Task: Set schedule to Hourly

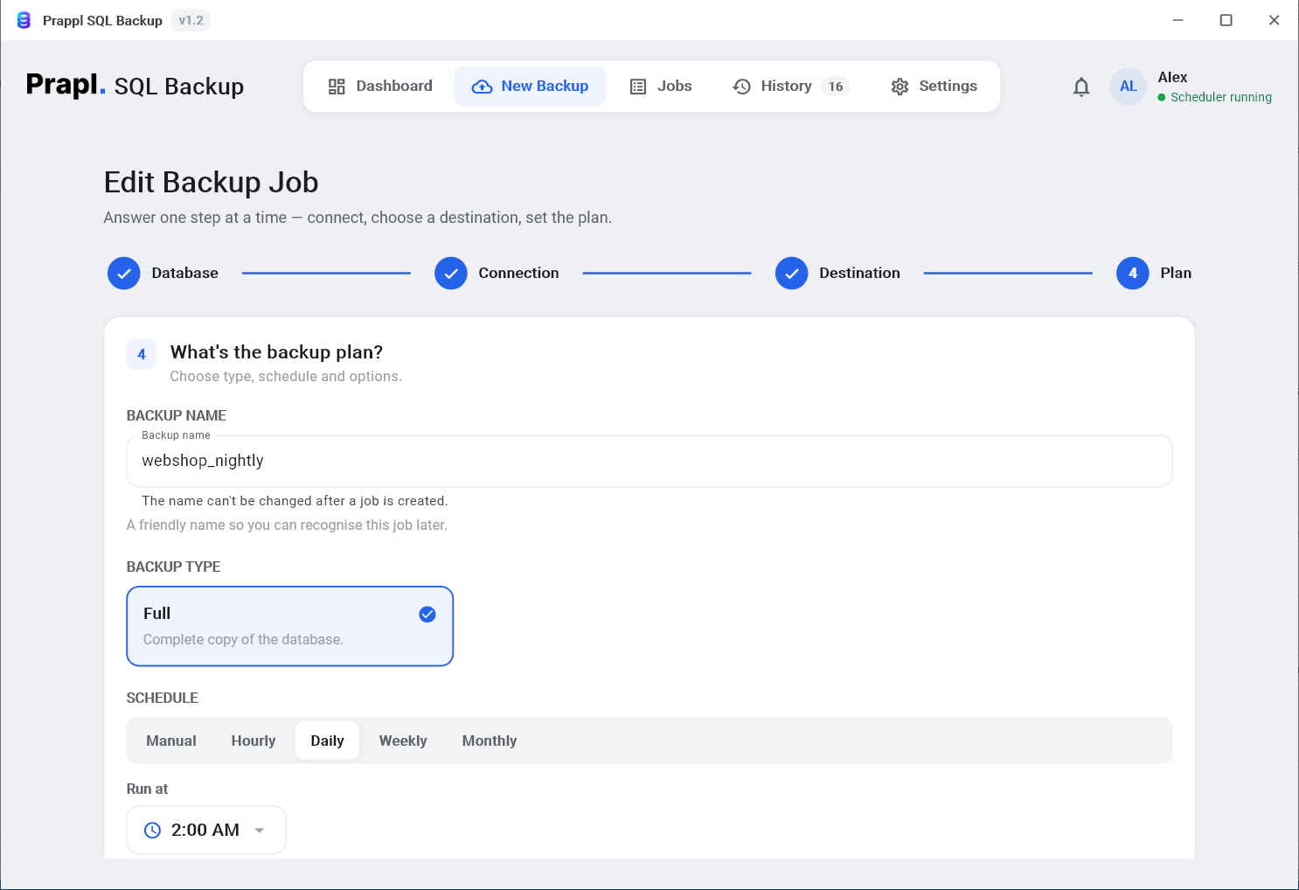Action: pos(254,741)
